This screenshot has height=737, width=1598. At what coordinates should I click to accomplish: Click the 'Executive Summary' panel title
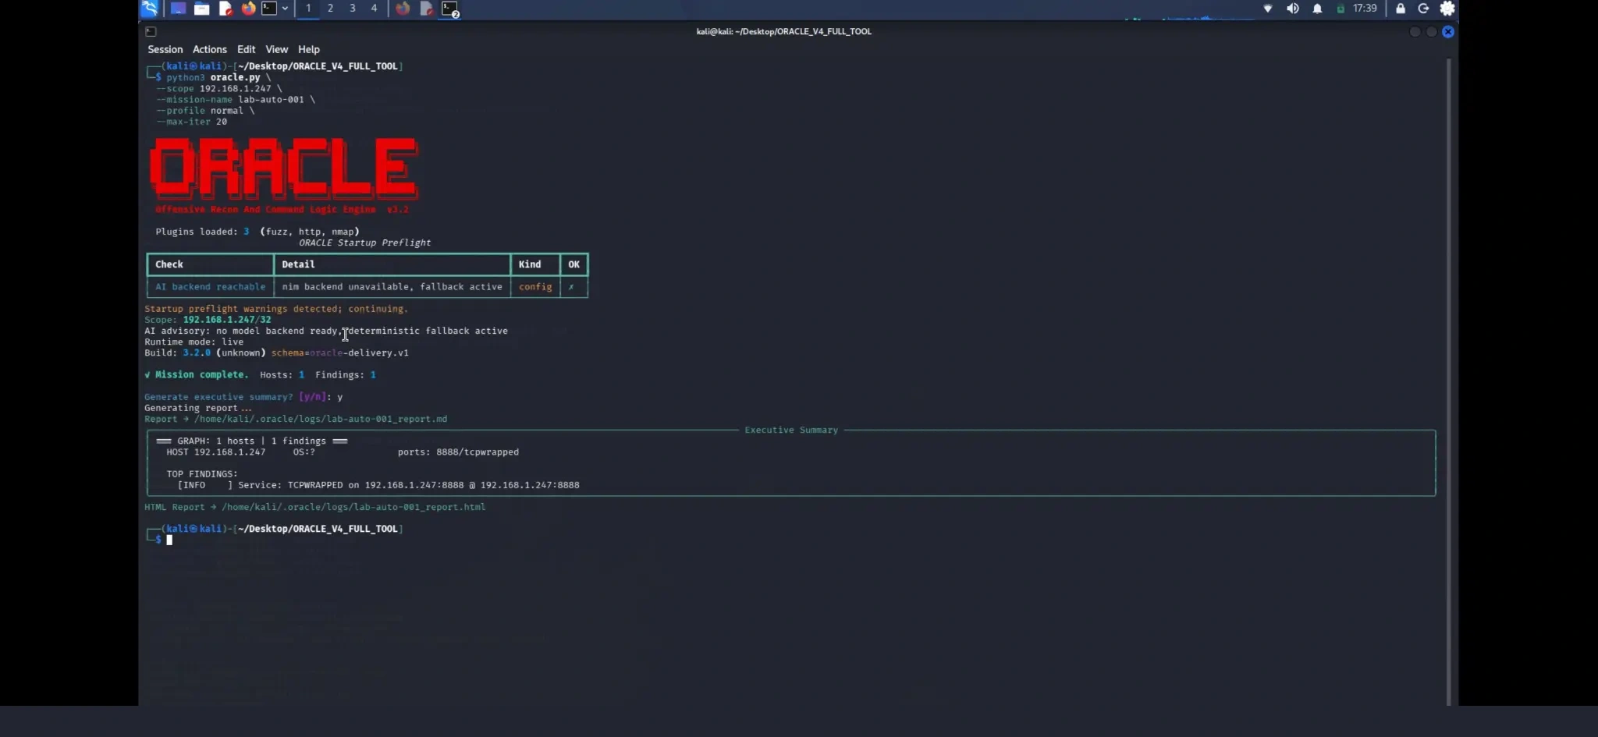[x=791, y=430]
